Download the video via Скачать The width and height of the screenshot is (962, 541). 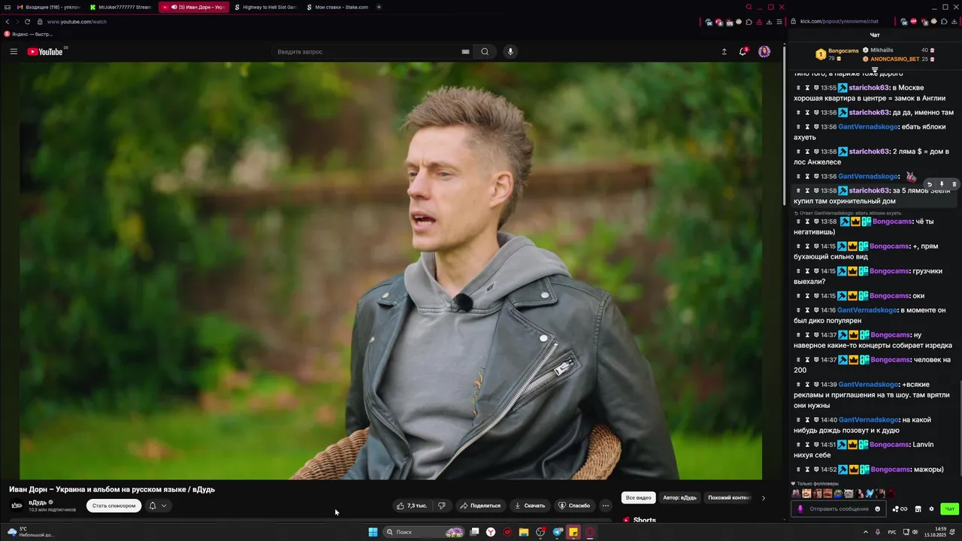pyautogui.click(x=529, y=506)
